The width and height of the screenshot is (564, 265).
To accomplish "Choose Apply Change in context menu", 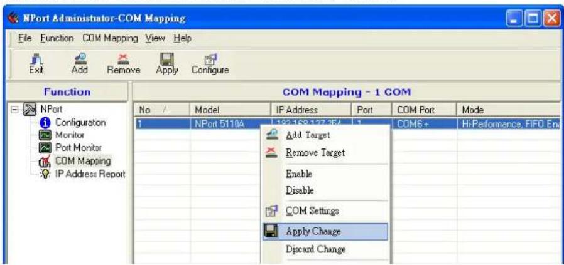I will tap(325, 231).
